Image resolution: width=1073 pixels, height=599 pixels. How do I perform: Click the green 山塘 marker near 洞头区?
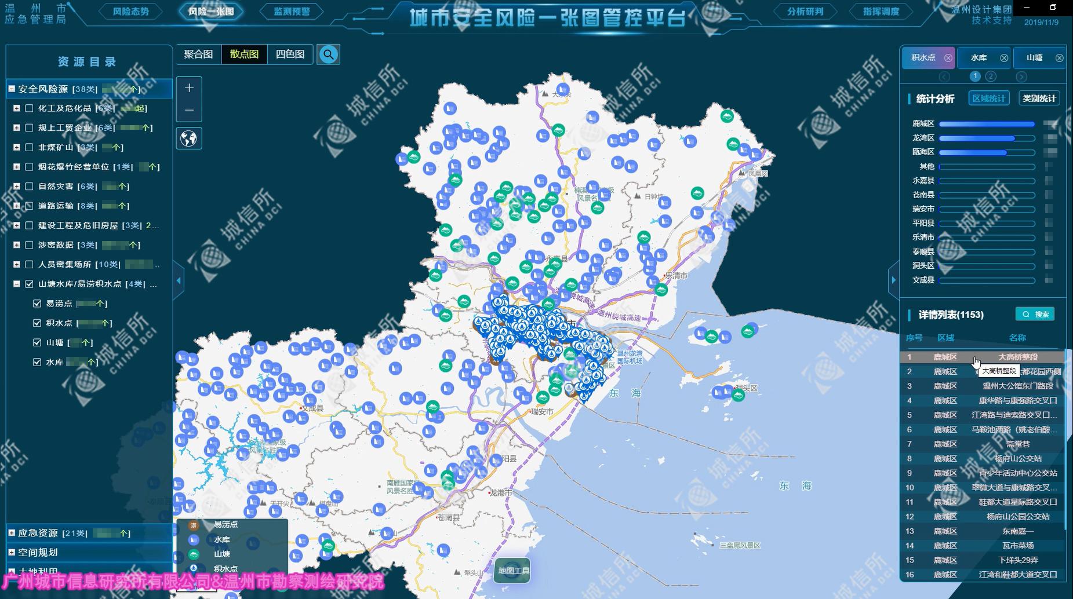[x=738, y=395]
